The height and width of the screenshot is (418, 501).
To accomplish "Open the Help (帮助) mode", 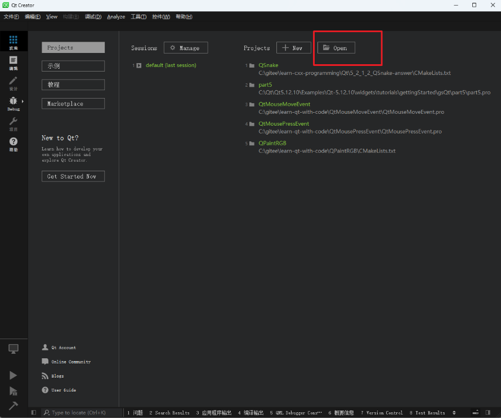I will (13, 144).
